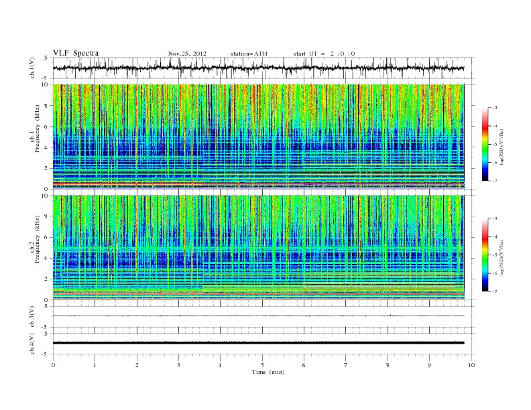Click time axis tick label "10" below the ch.4 panel
Viewport: 531px width, 410px height.
coord(471,365)
